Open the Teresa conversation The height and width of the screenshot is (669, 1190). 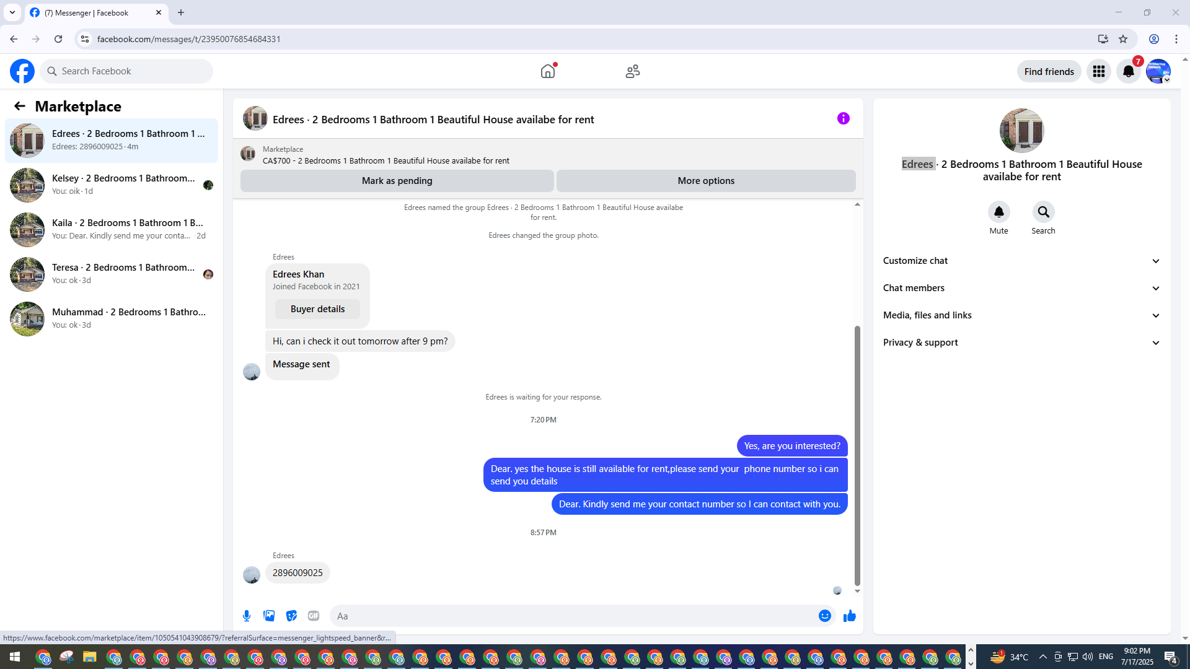coord(112,274)
